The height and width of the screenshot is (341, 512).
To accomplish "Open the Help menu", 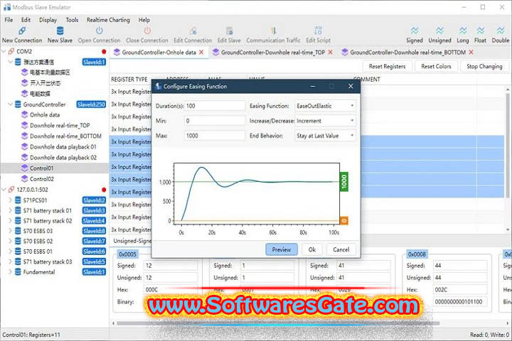I will [x=144, y=20].
